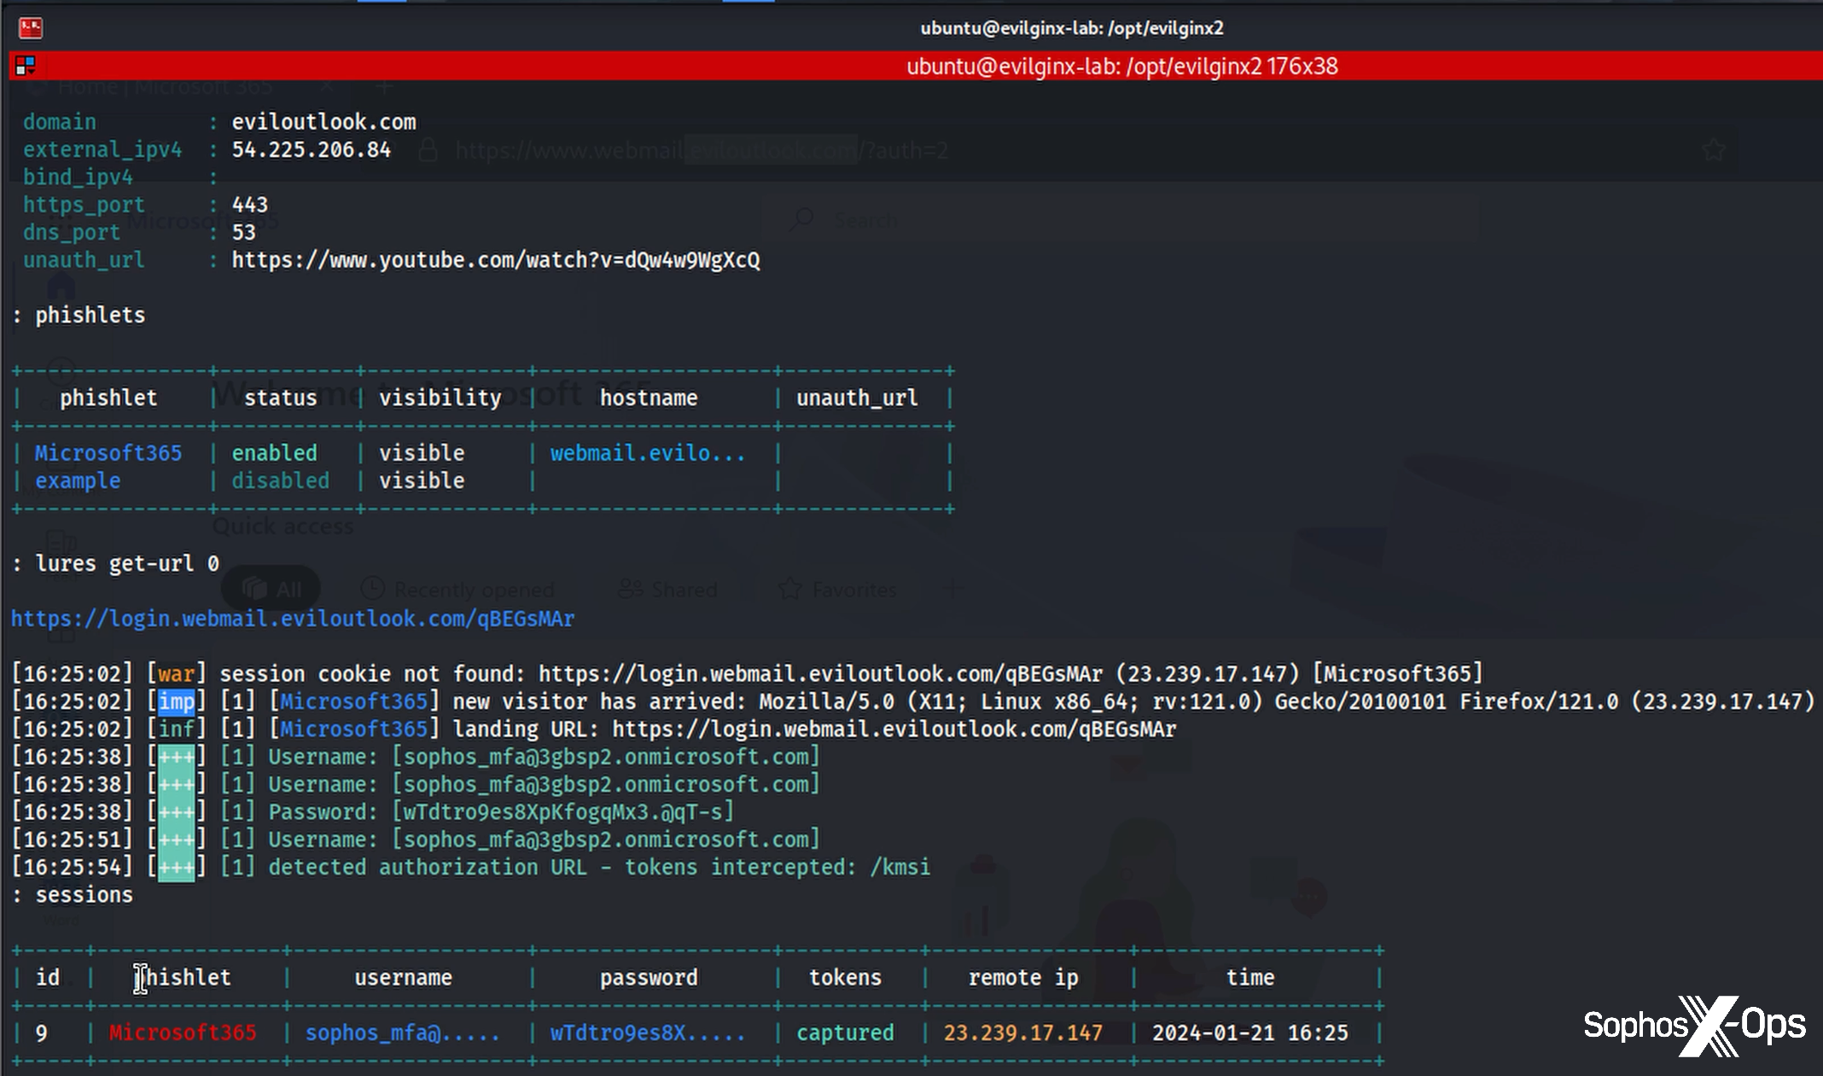
Task: Click the Sophos X-Ops logo
Action: point(1693,1025)
